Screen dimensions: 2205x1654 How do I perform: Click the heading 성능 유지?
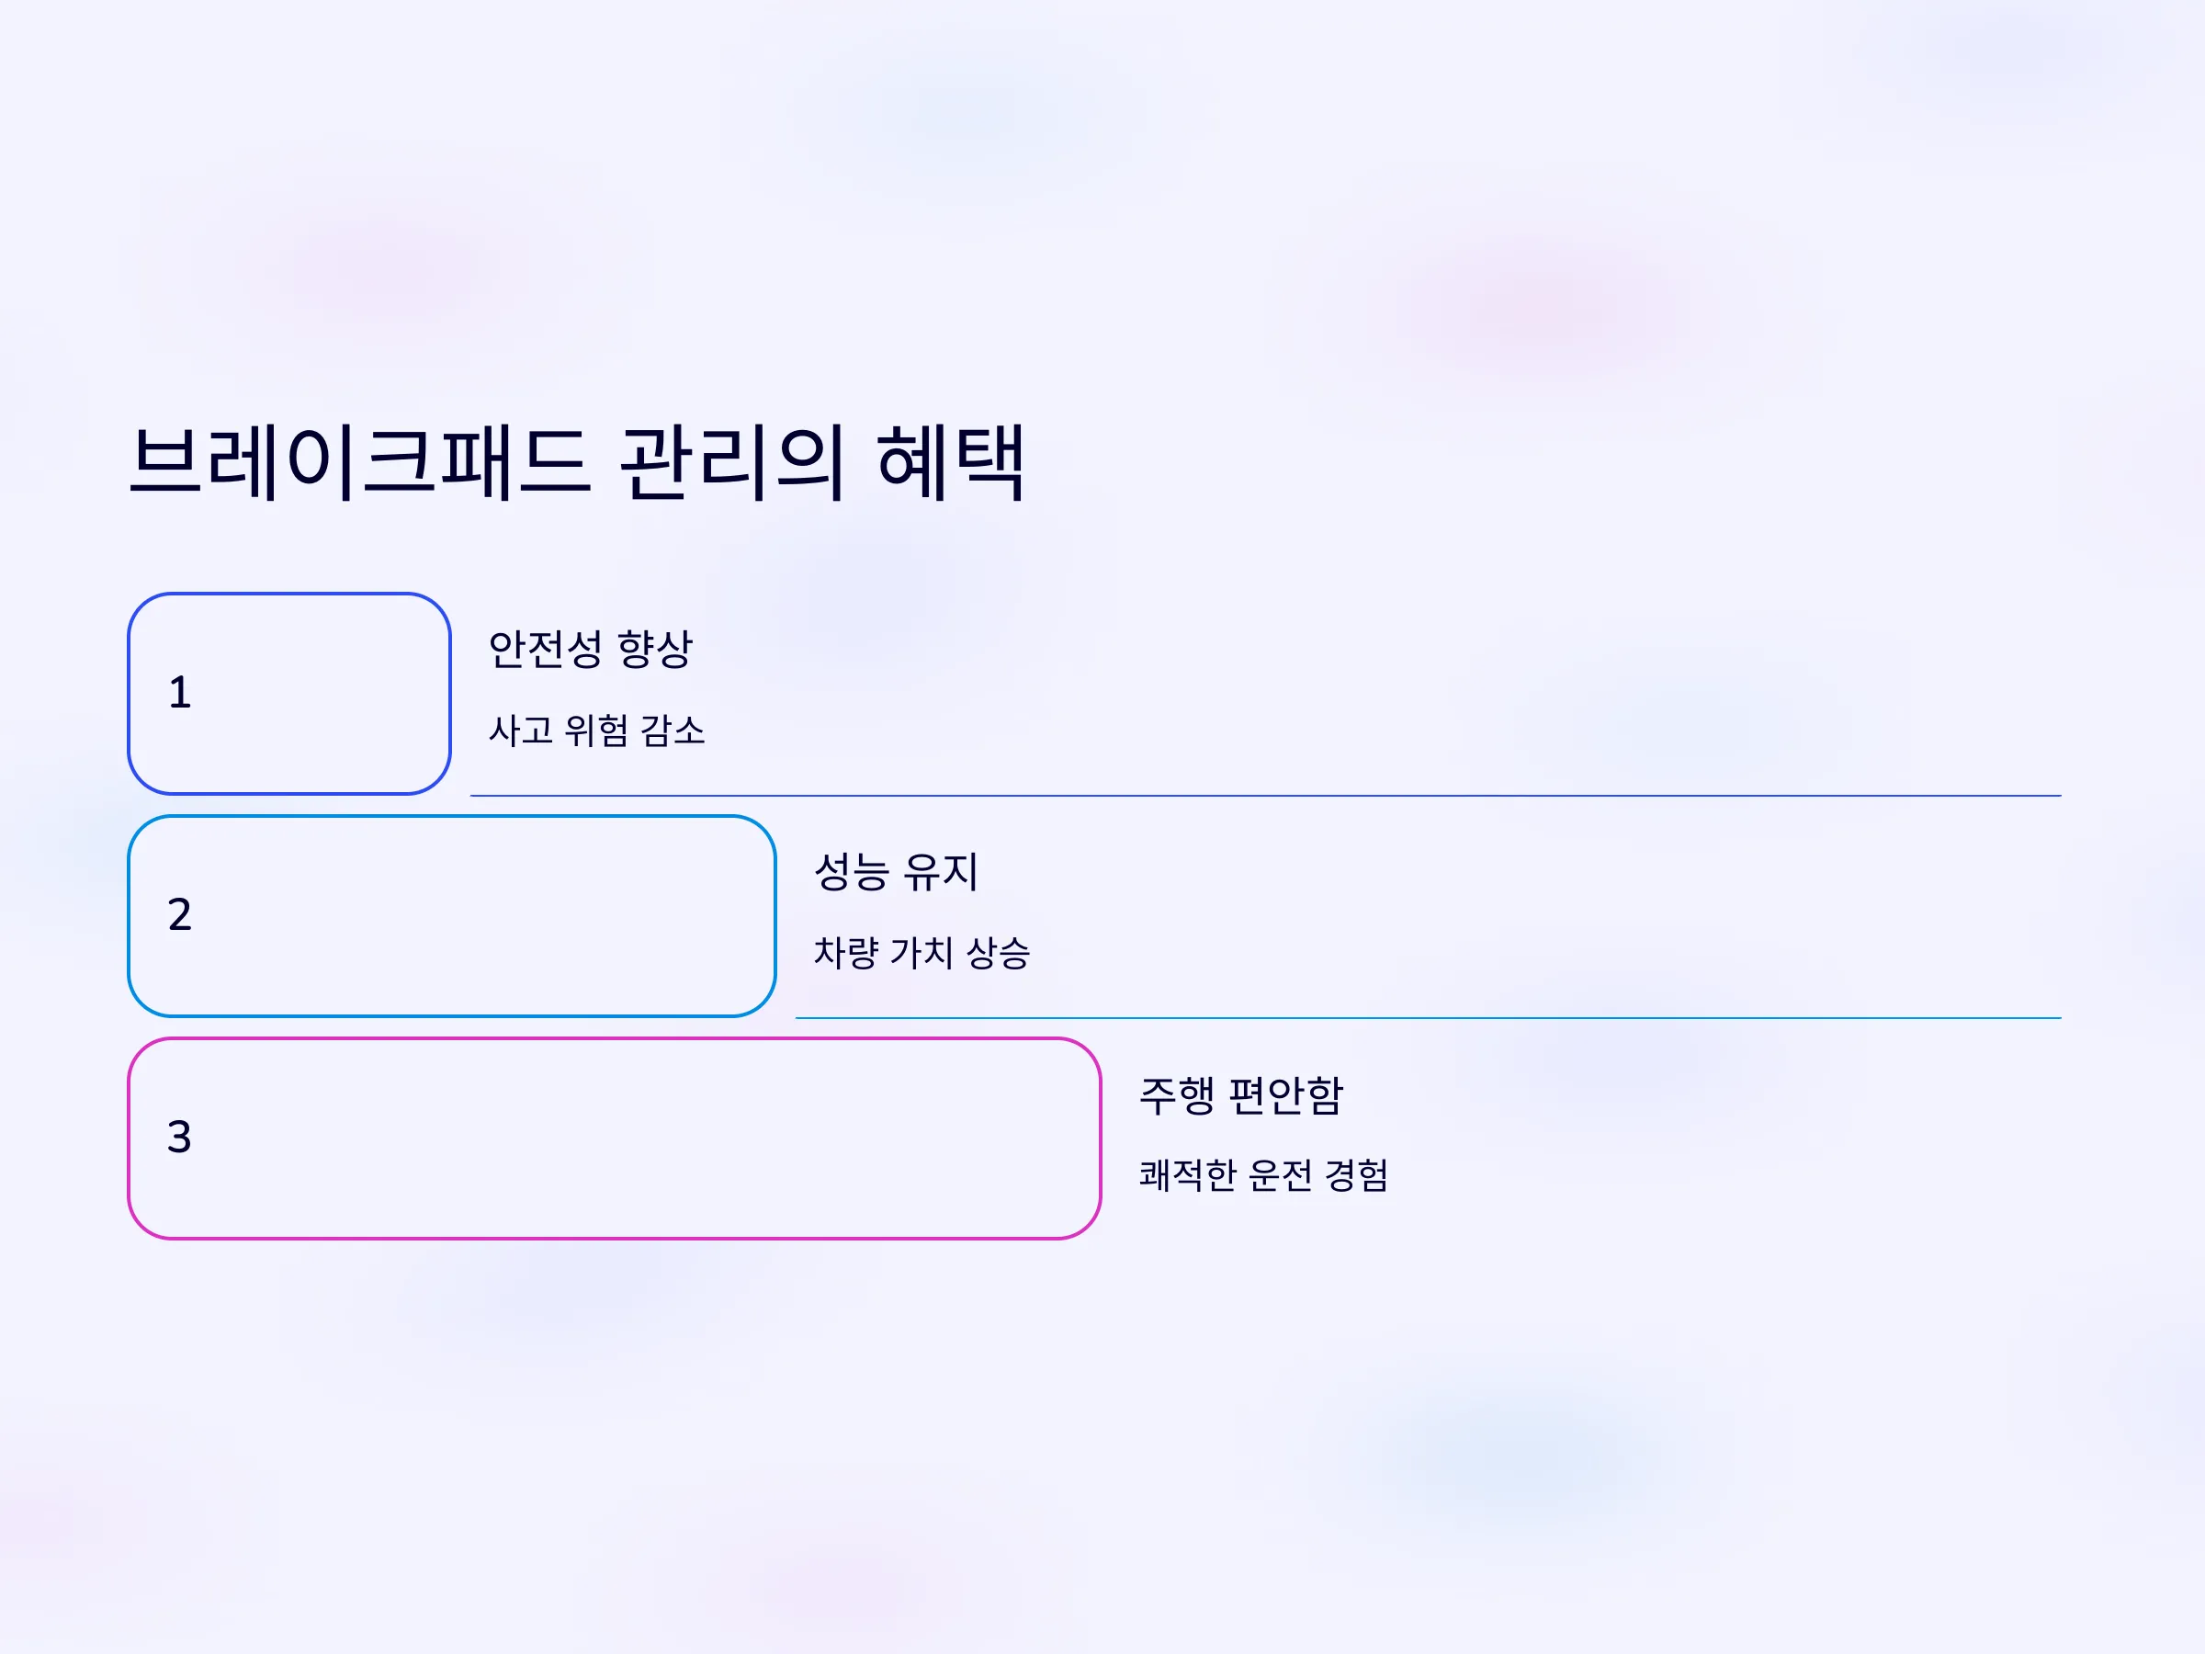[896, 871]
